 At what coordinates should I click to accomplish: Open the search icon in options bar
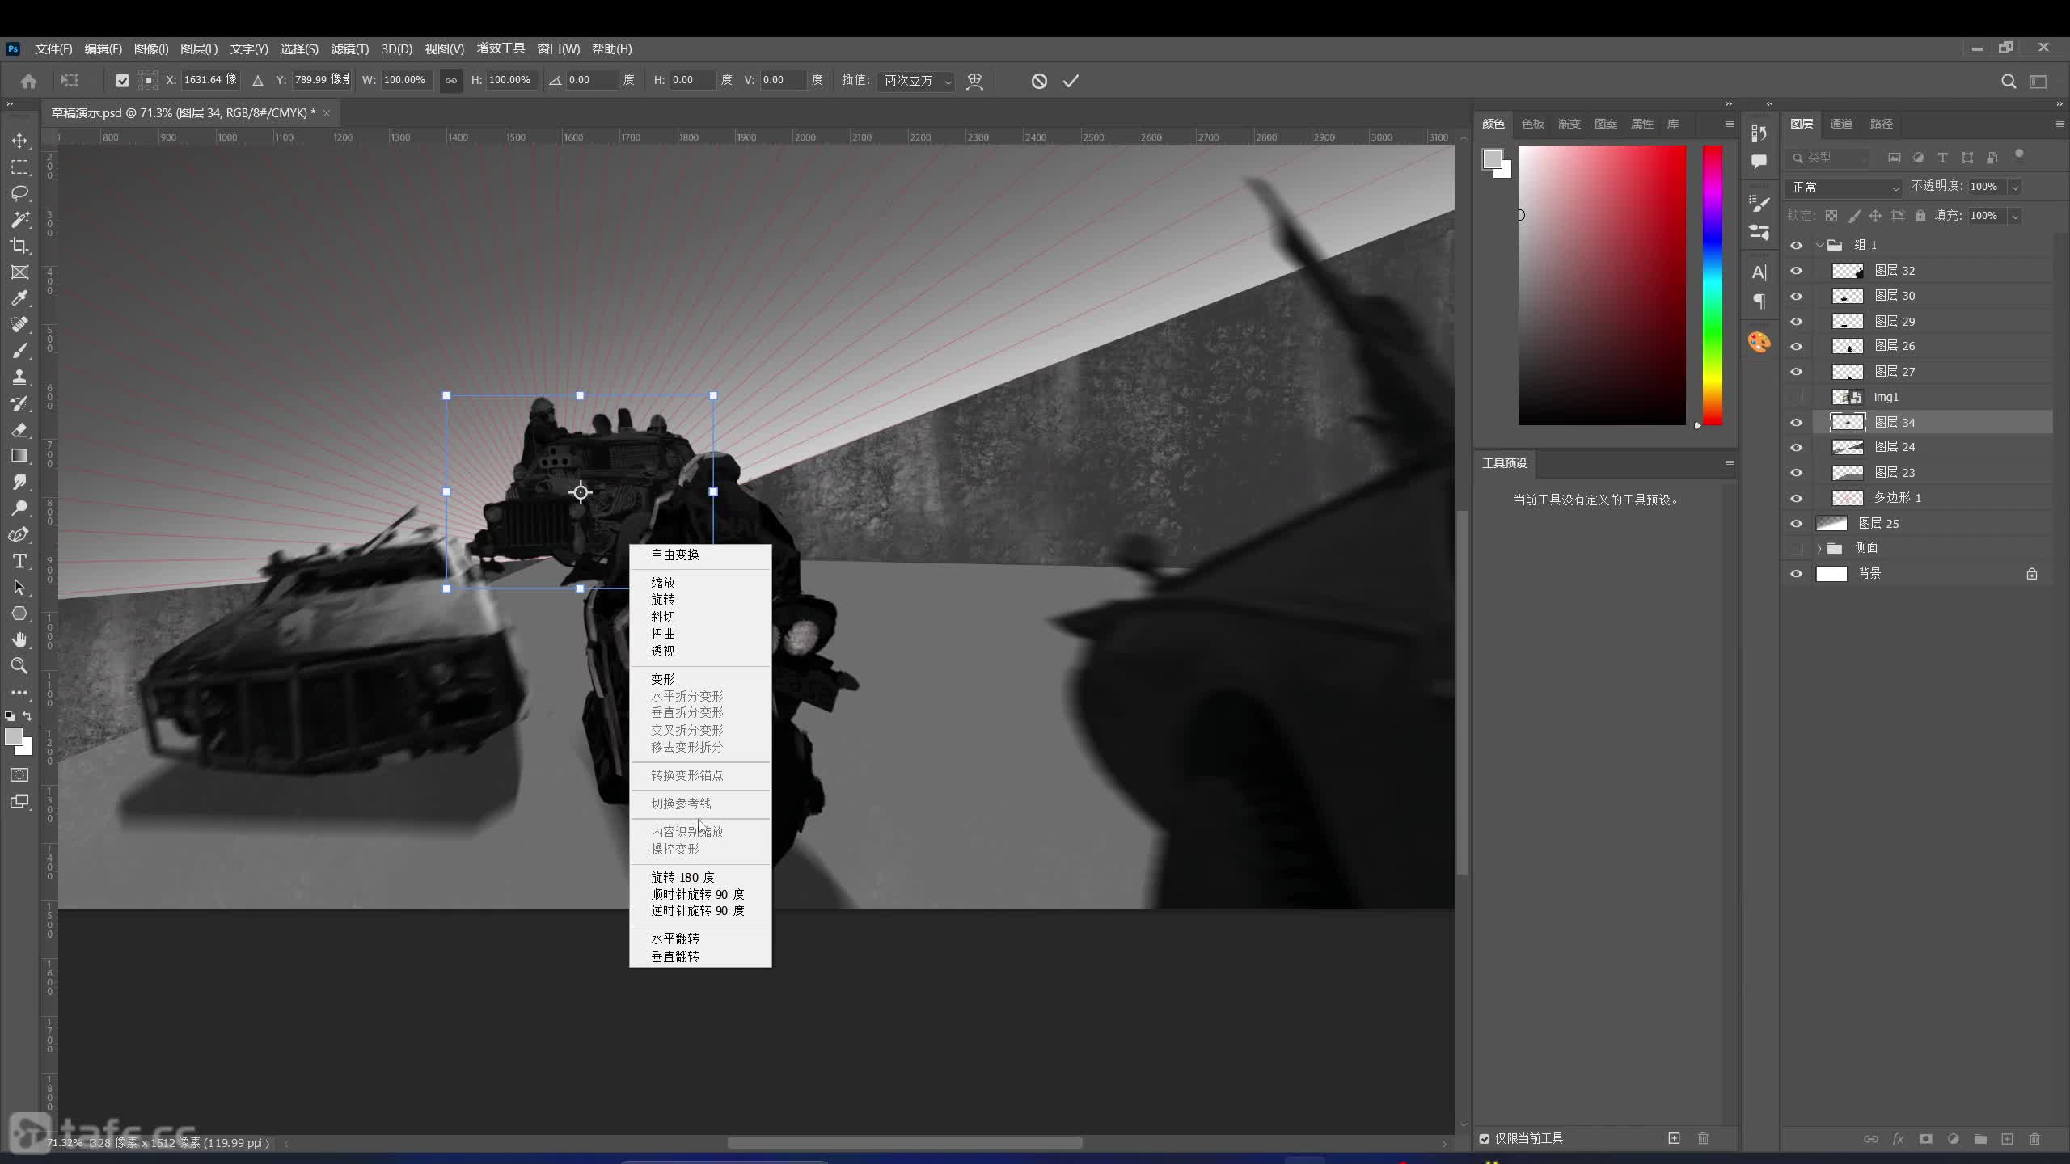(x=2009, y=82)
